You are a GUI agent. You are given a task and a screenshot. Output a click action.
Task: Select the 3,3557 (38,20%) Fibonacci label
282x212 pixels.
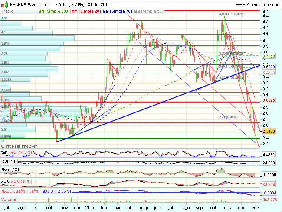[x=231, y=77]
